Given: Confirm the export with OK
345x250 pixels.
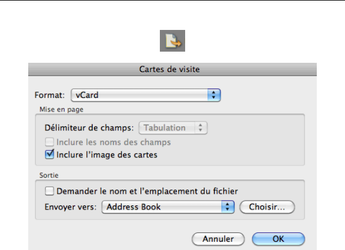Looking at the screenshot, I should tap(279, 239).
